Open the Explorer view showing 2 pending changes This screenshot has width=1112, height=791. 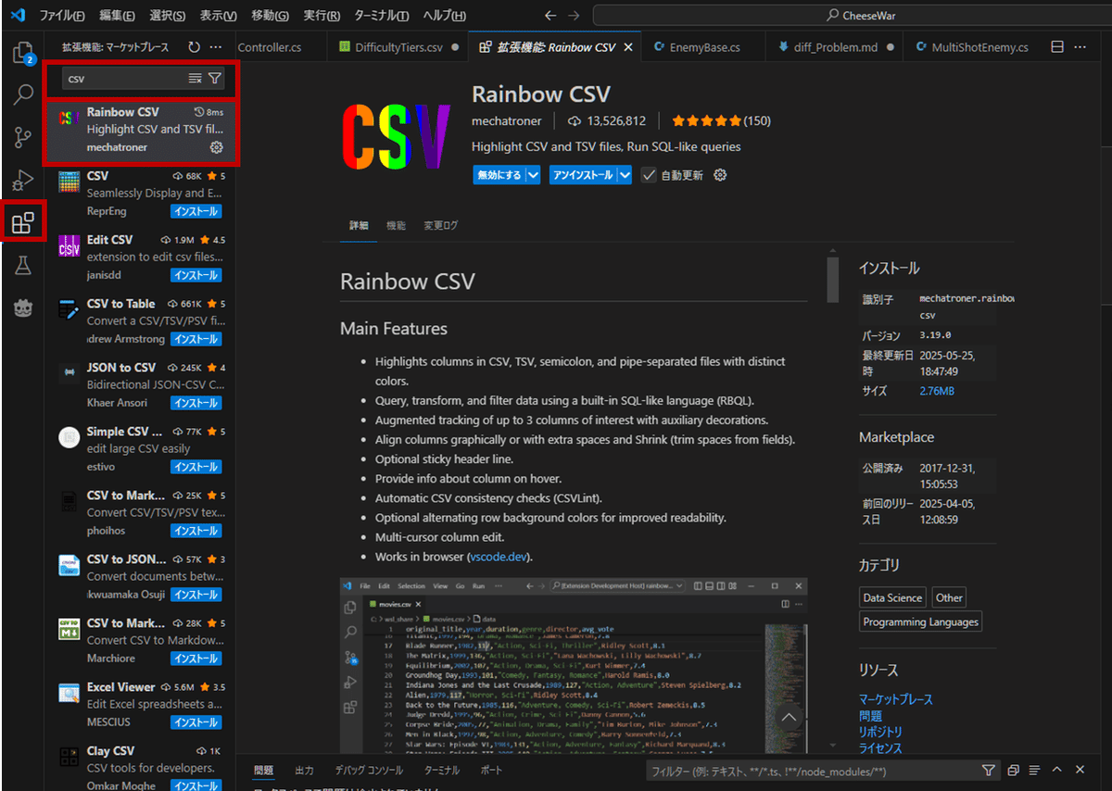pos(22,54)
